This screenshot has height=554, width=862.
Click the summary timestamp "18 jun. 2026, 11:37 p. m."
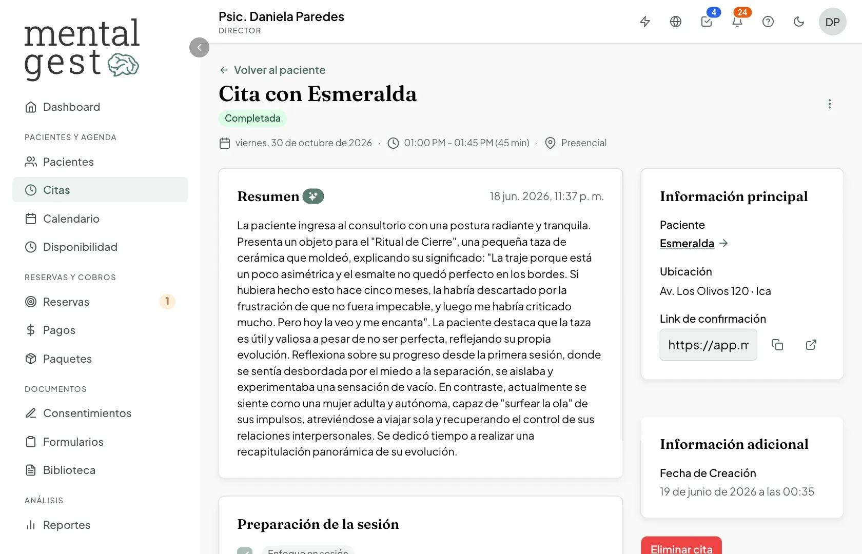click(x=546, y=196)
